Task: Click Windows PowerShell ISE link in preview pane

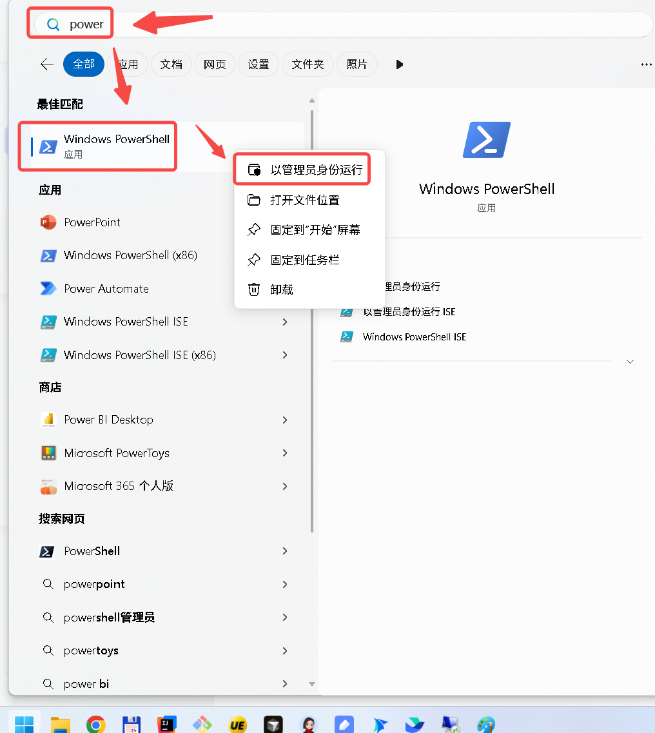Action: click(x=414, y=337)
